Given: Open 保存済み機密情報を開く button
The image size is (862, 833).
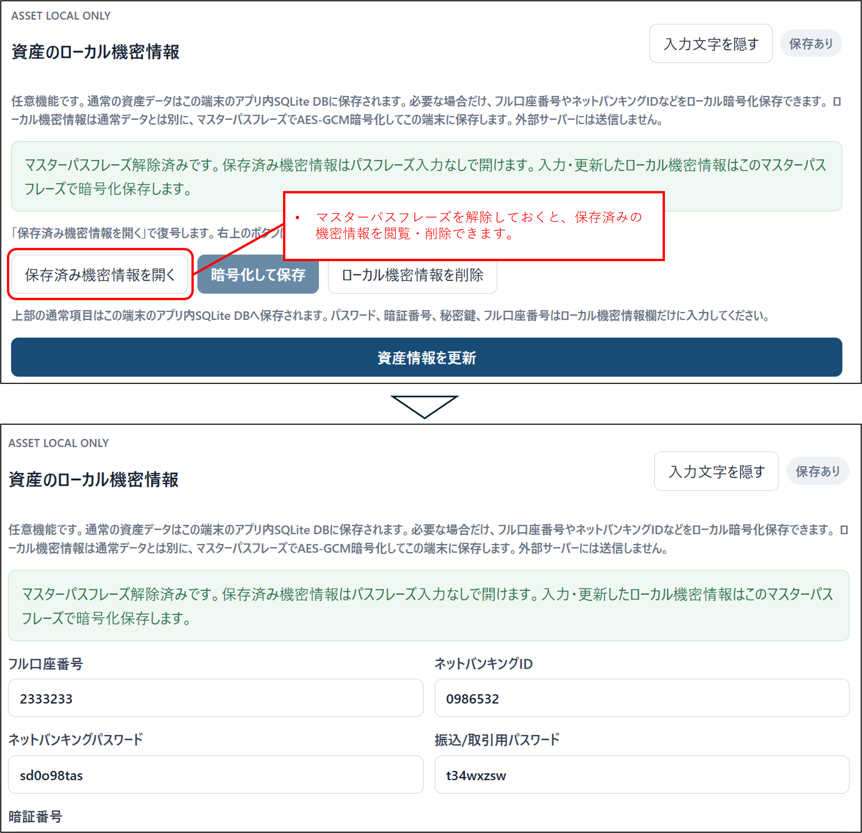Looking at the screenshot, I should (100, 274).
